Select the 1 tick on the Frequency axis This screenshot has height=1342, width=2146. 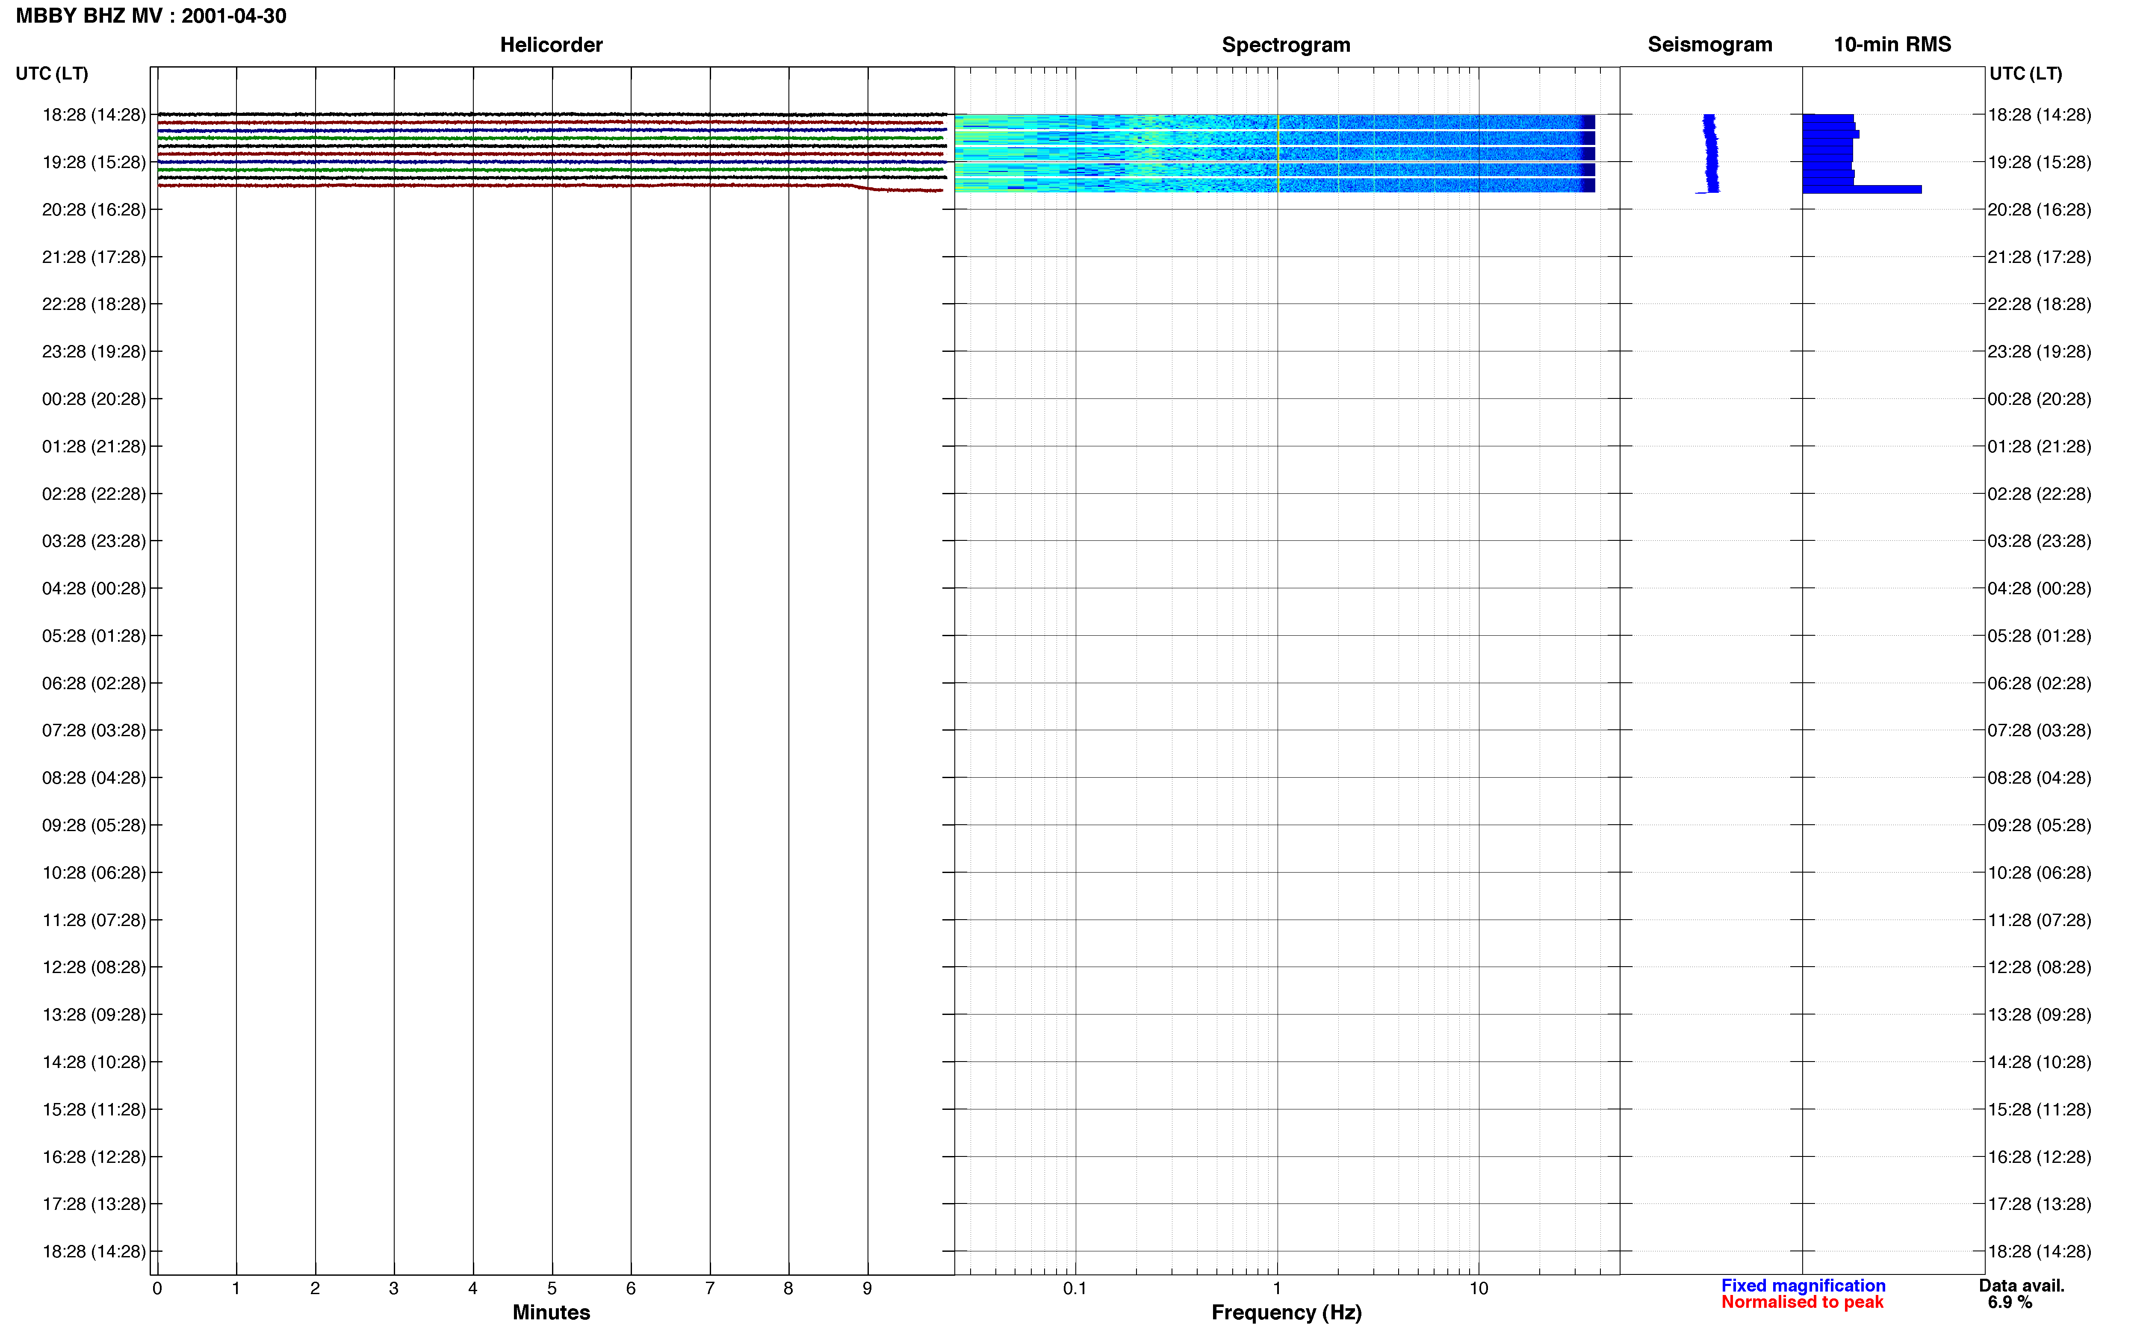pos(1277,1288)
